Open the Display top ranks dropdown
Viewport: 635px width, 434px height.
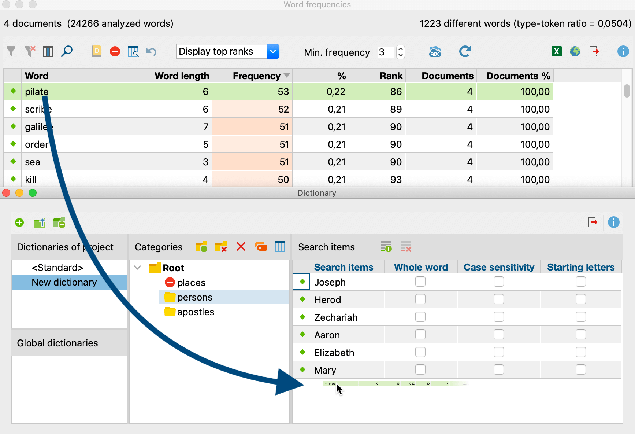[273, 51]
